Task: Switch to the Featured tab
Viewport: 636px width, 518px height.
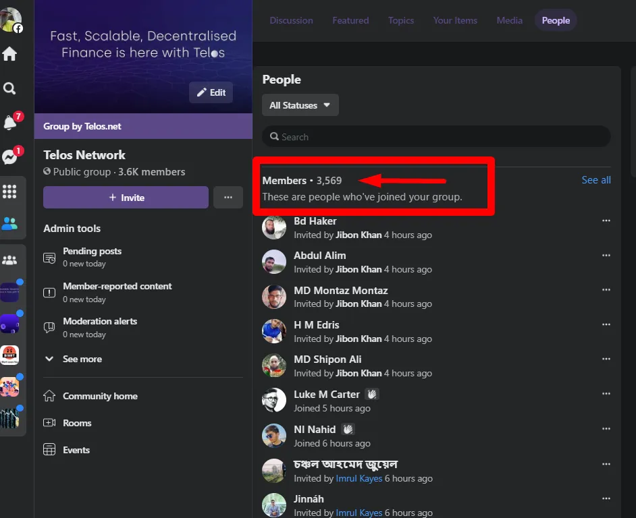Action: tap(350, 20)
